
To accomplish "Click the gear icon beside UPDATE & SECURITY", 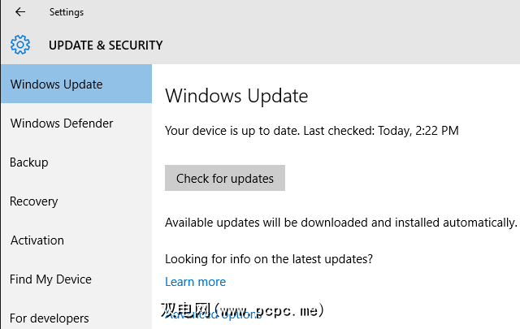I will click(20, 45).
